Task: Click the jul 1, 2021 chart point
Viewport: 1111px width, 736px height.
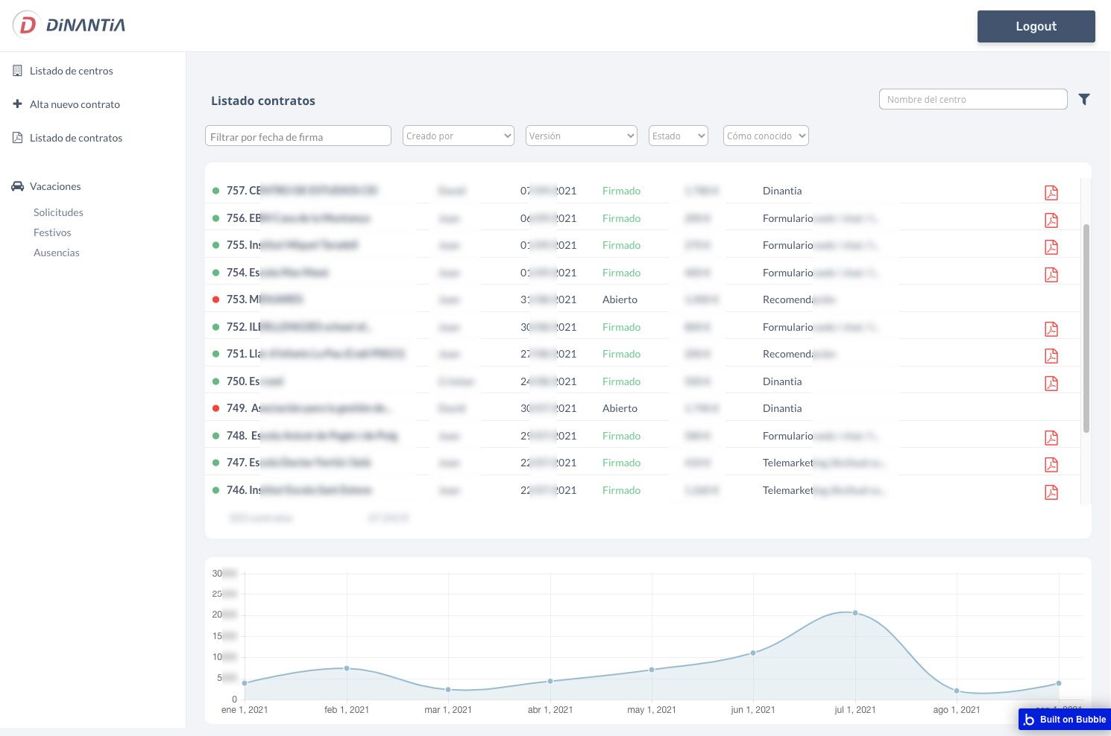Action: [855, 613]
